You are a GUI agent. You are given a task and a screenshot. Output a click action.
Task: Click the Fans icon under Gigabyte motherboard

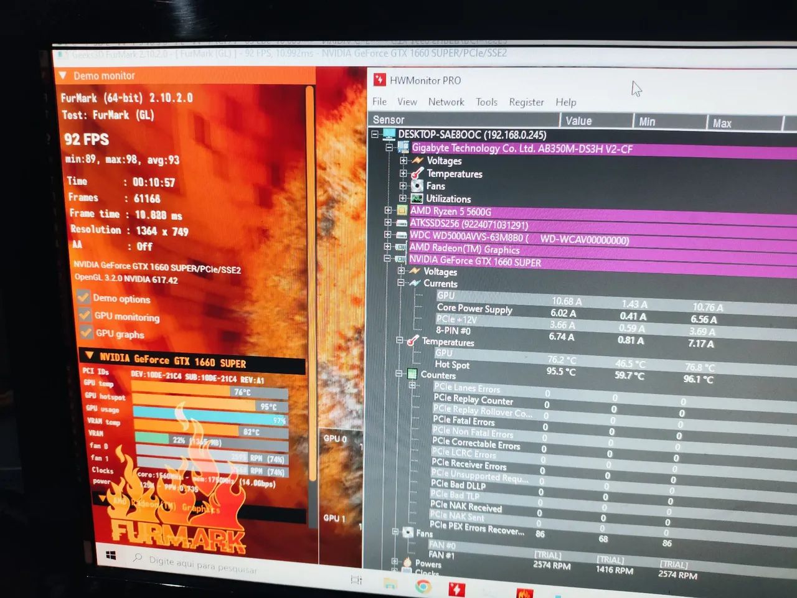tap(417, 185)
